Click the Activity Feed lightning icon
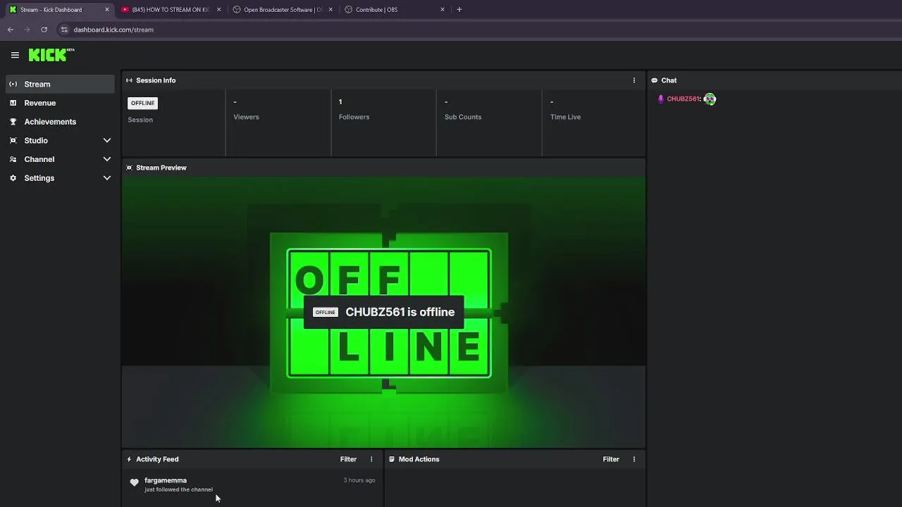This screenshot has height=507, width=902. point(129,459)
